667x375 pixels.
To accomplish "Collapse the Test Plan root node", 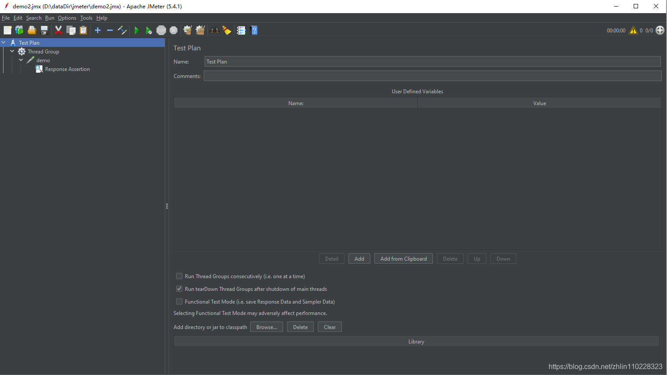I will pos(4,42).
